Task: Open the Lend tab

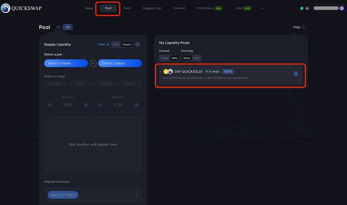Action: click(x=243, y=8)
